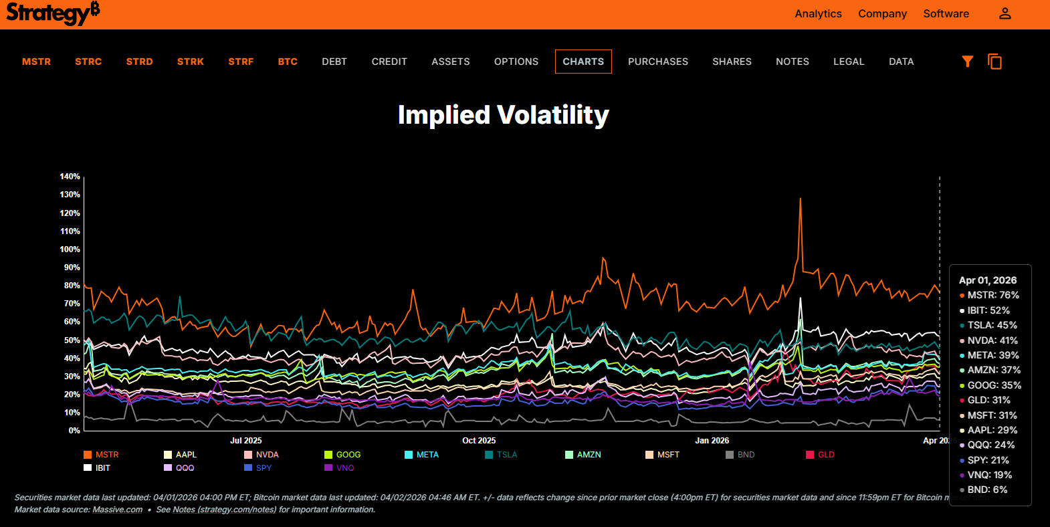Click the copy pages icon
This screenshot has width=1050, height=527.
(x=994, y=62)
